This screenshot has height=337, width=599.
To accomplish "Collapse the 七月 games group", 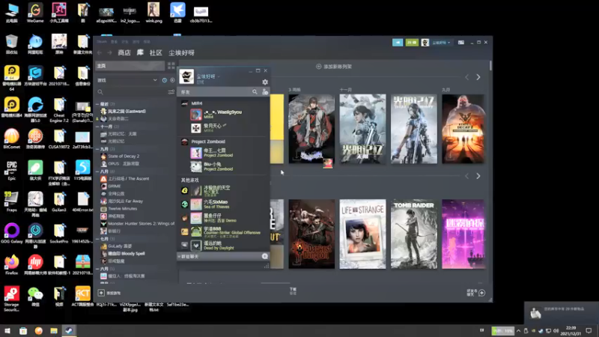I will 97,239.
